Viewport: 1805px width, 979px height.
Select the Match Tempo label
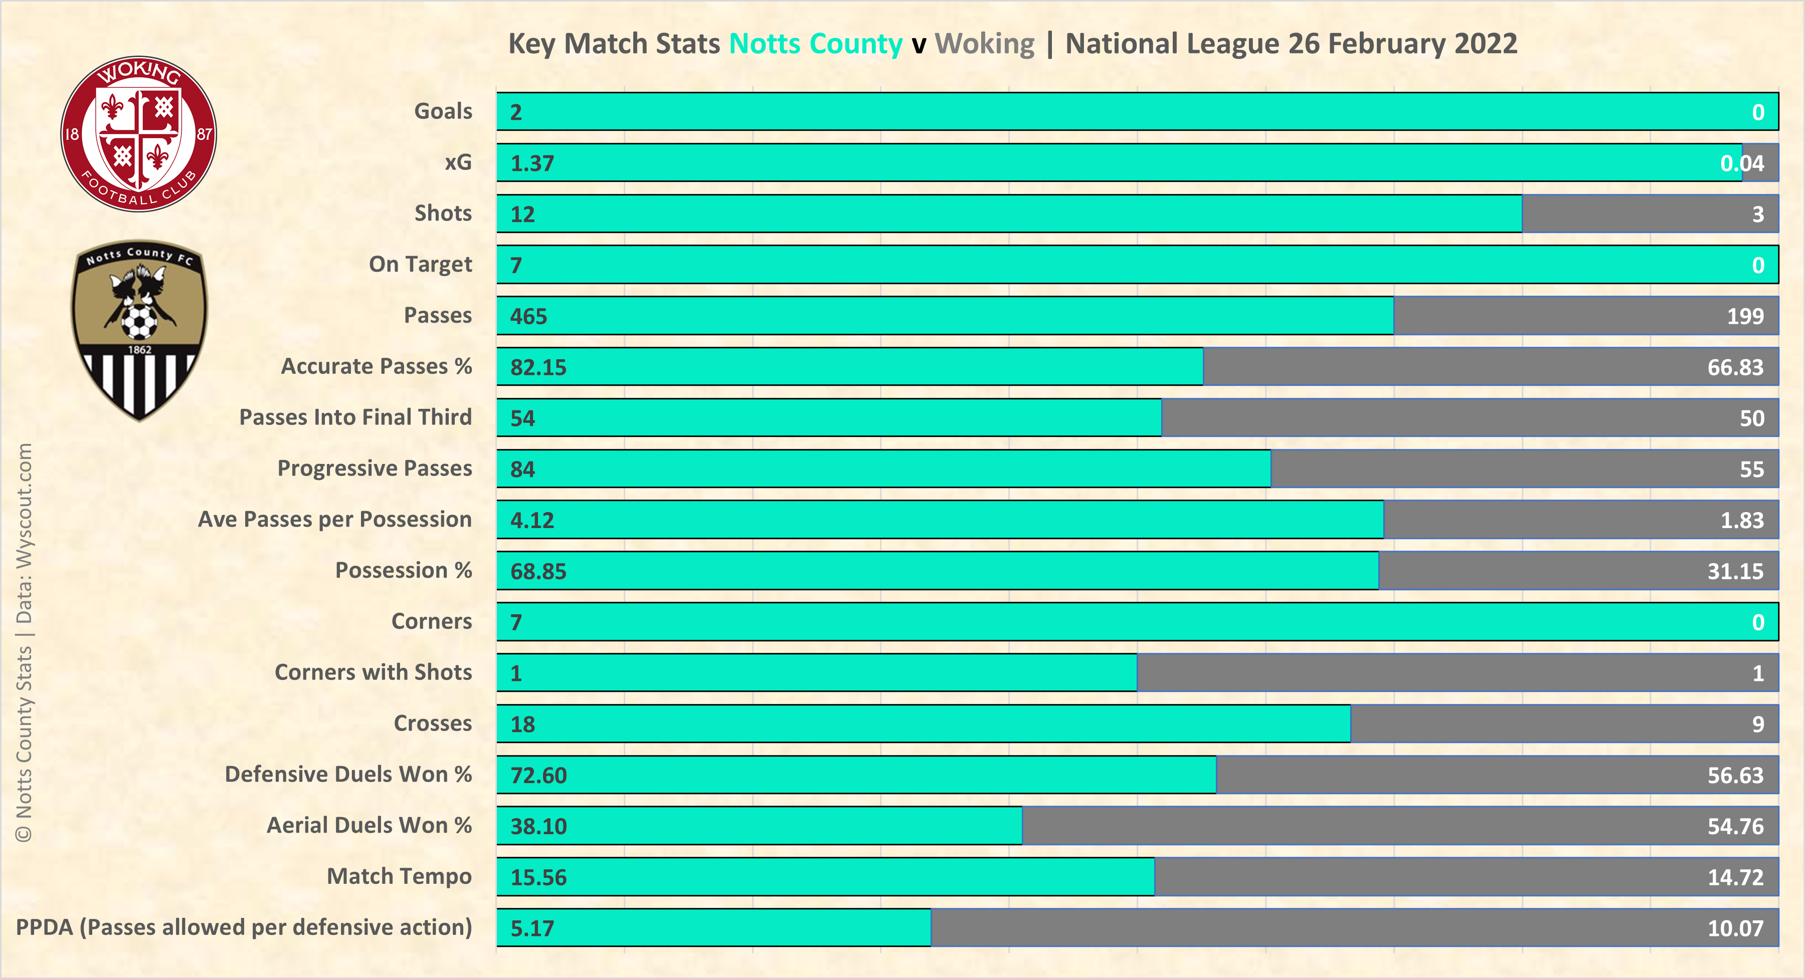coord(399,876)
